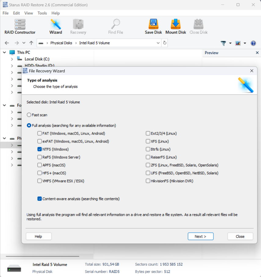Collapse the 'Fo' tree section
The height and width of the screenshot is (277, 261).
[4, 105]
